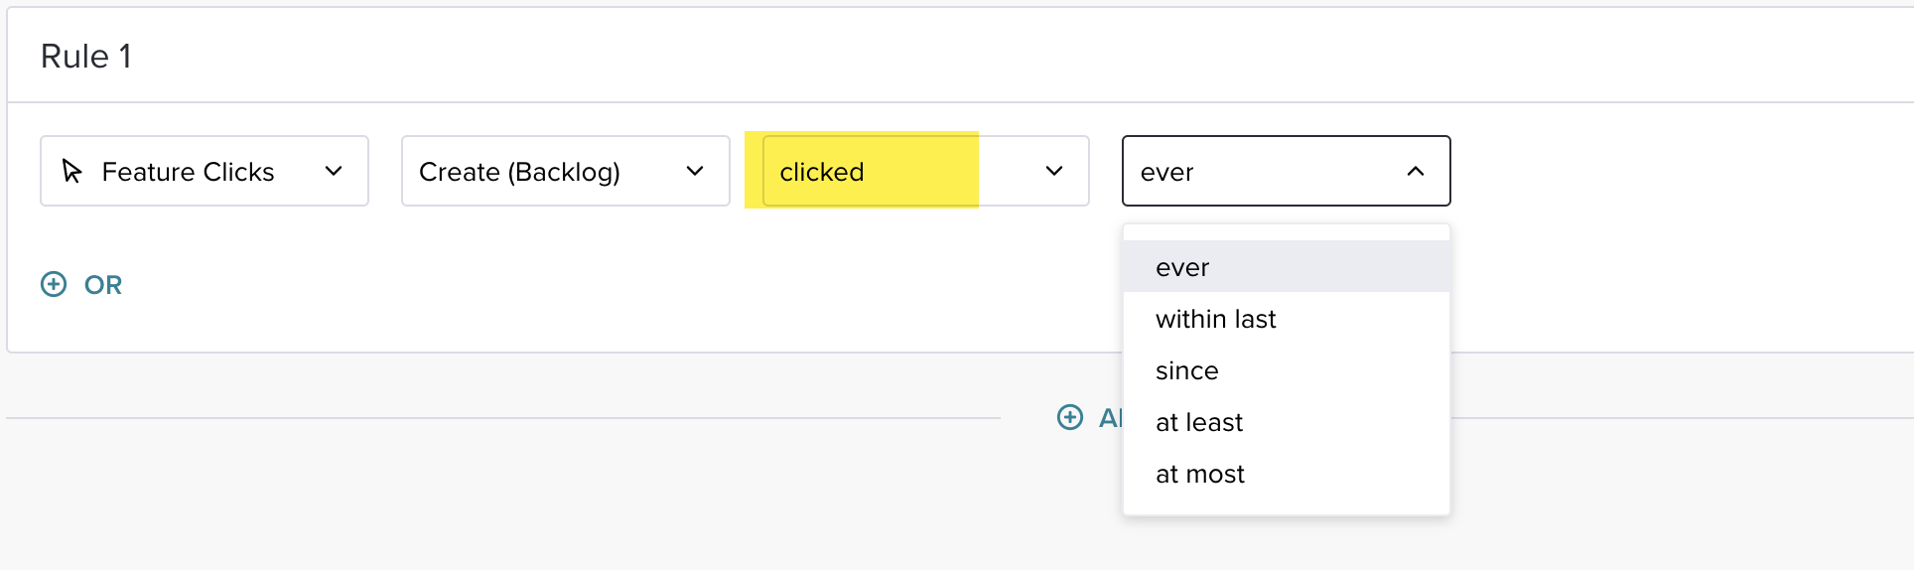1914x570 pixels.
Task: Click the cursor icon in Feature Clicks
Action: coord(71,171)
